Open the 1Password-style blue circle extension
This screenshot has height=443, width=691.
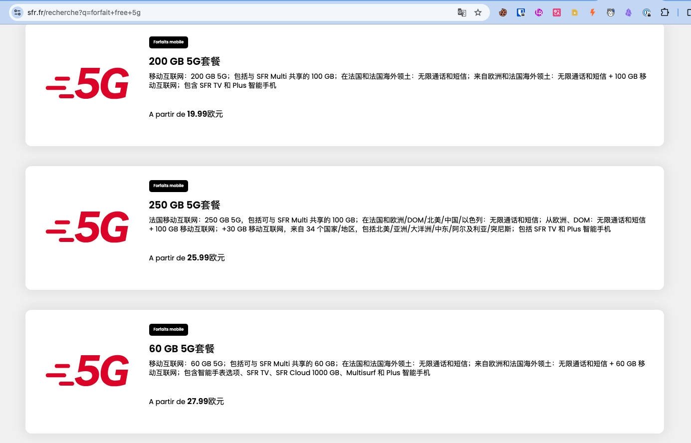click(647, 12)
